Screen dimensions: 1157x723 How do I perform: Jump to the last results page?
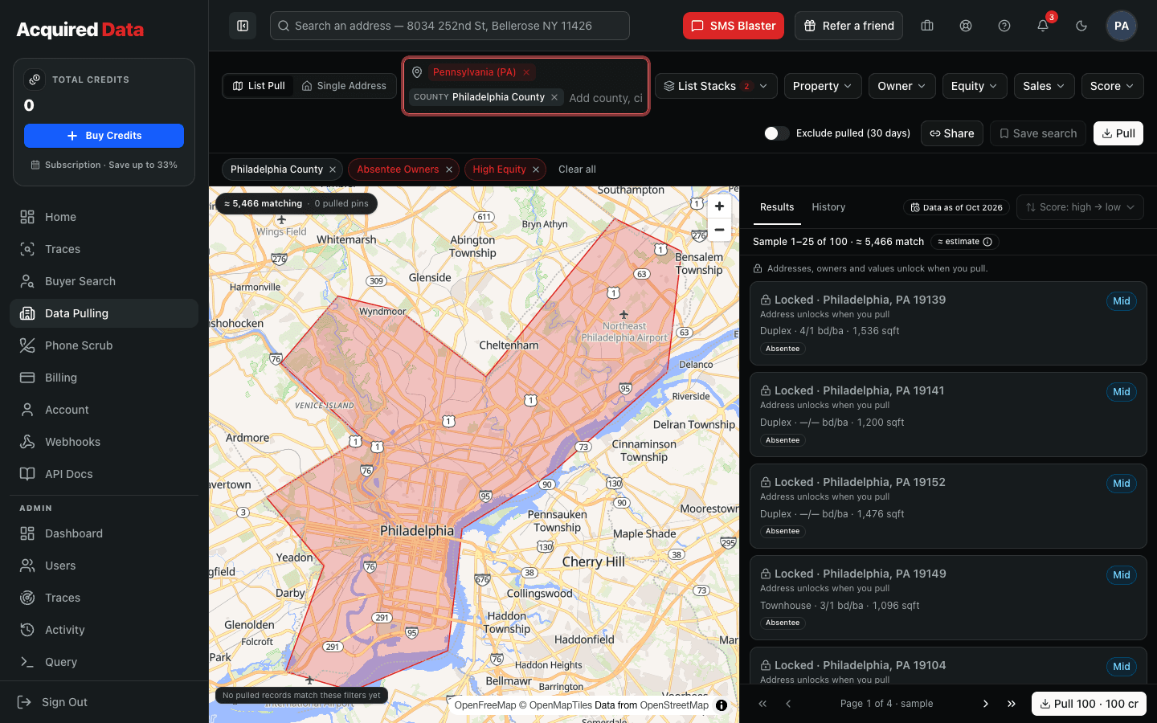point(1012,704)
